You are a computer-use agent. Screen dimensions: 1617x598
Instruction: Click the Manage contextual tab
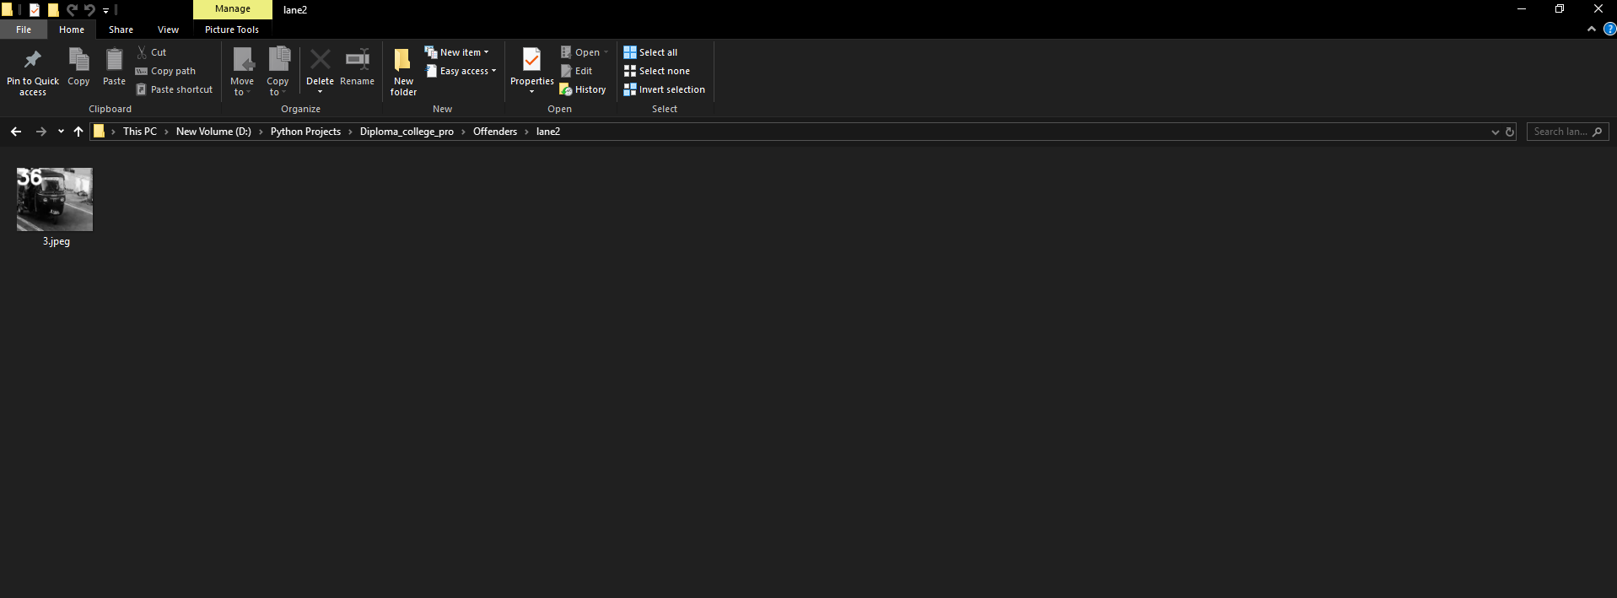coord(233,9)
